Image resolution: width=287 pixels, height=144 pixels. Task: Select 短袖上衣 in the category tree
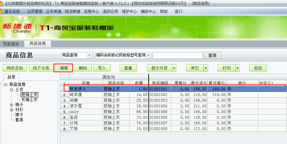pos(29,94)
